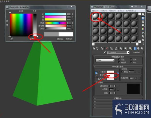Click the 柔化 value field showing 0.1
Screen dimensions: 151x118
pos(112,93)
